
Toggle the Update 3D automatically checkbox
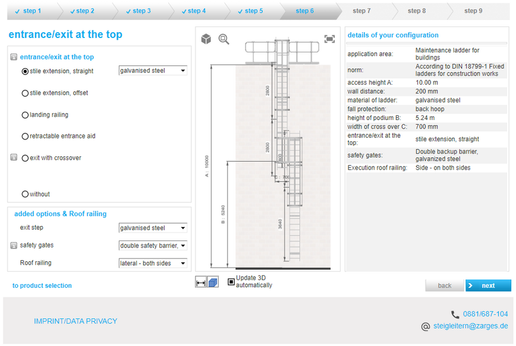[x=231, y=282]
